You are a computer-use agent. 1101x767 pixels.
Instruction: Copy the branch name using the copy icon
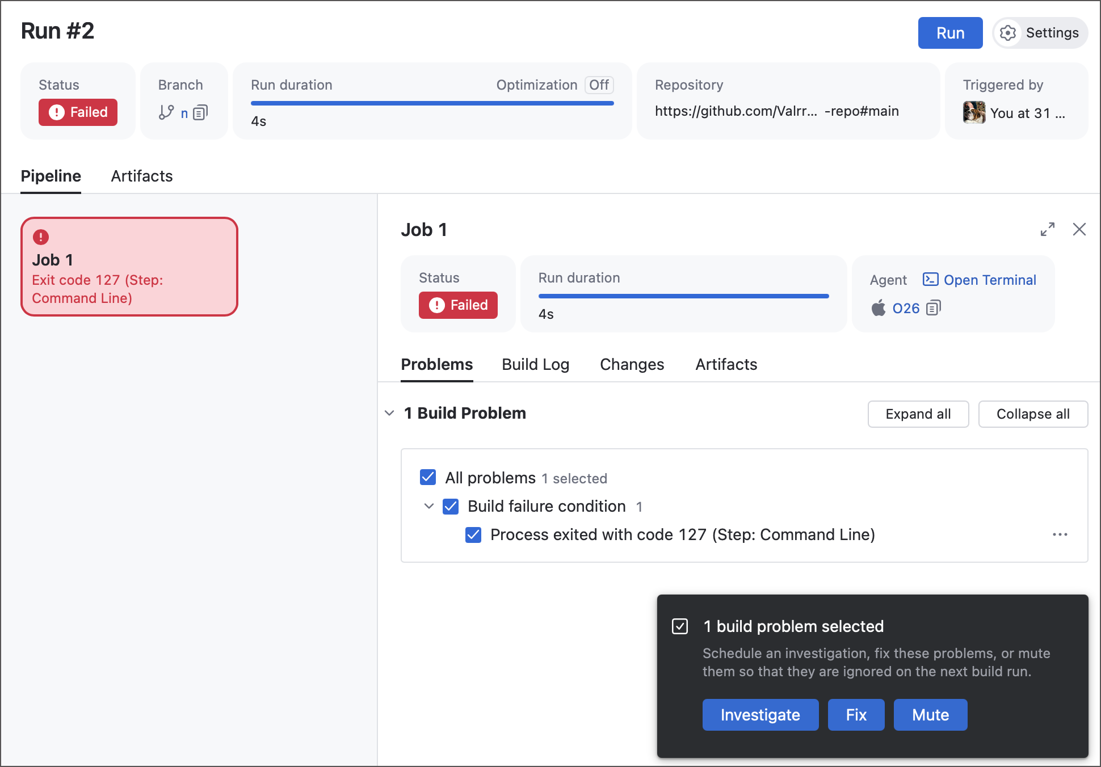pos(199,113)
